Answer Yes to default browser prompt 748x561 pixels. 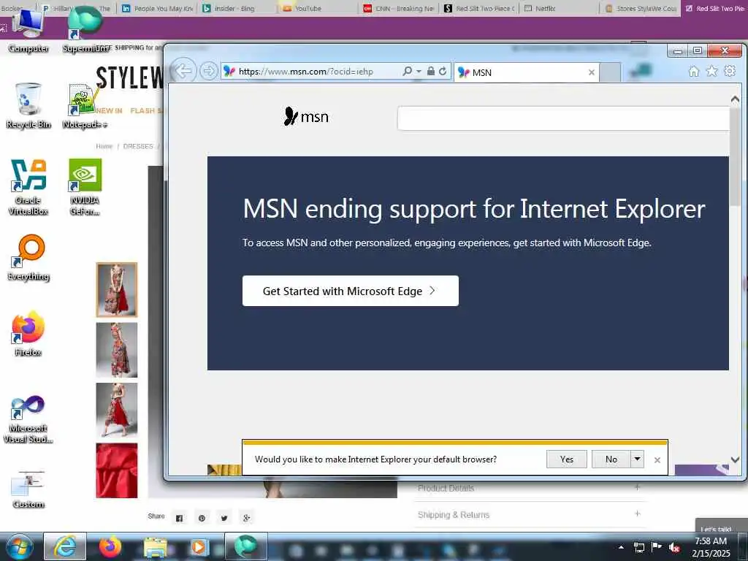(x=566, y=459)
